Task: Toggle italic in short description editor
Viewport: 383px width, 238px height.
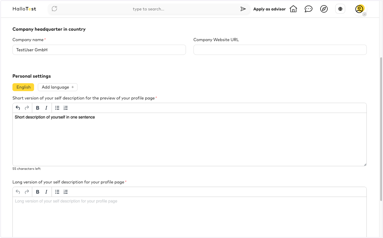Action: (46, 108)
